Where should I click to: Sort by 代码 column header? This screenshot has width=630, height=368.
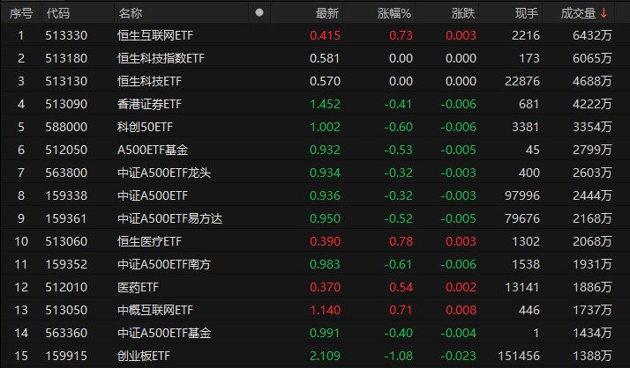point(58,13)
